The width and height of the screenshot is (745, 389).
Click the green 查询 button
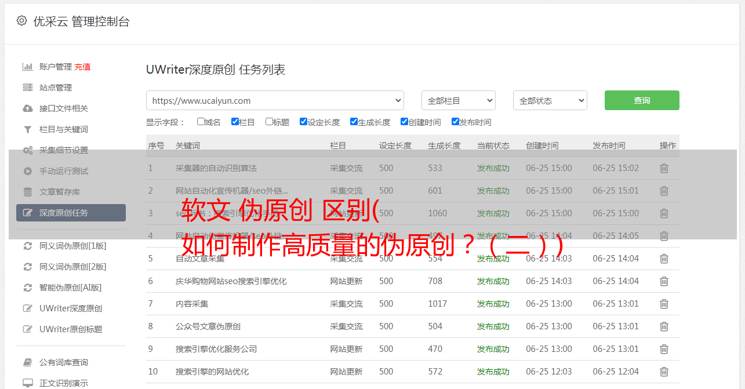(x=642, y=100)
